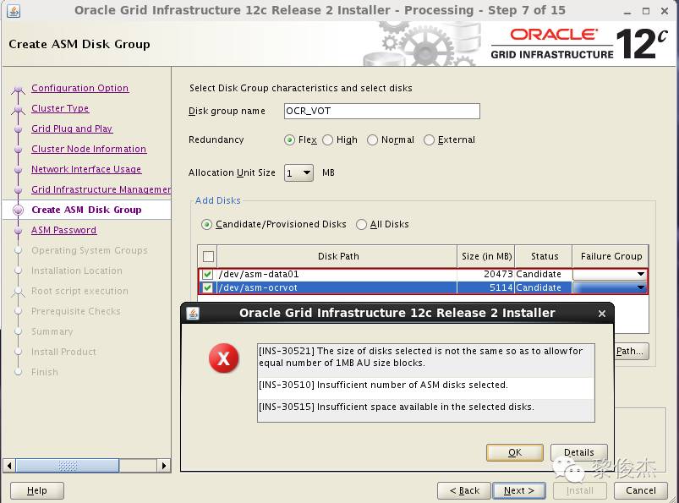
Task: Go to the Grid Plug and Play step
Action: [x=72, y=129]
